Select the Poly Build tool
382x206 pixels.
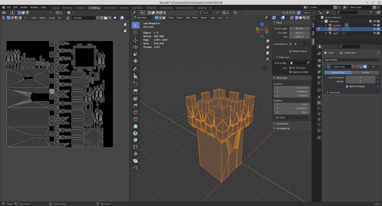pyautogui.click(x=135, y=126)
